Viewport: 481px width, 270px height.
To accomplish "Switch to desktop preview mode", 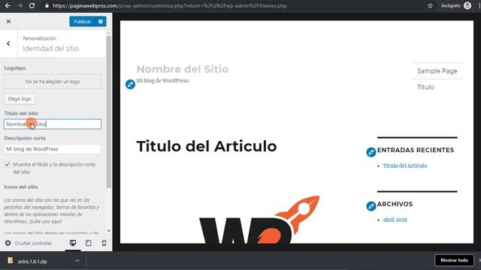I will 73,243.
